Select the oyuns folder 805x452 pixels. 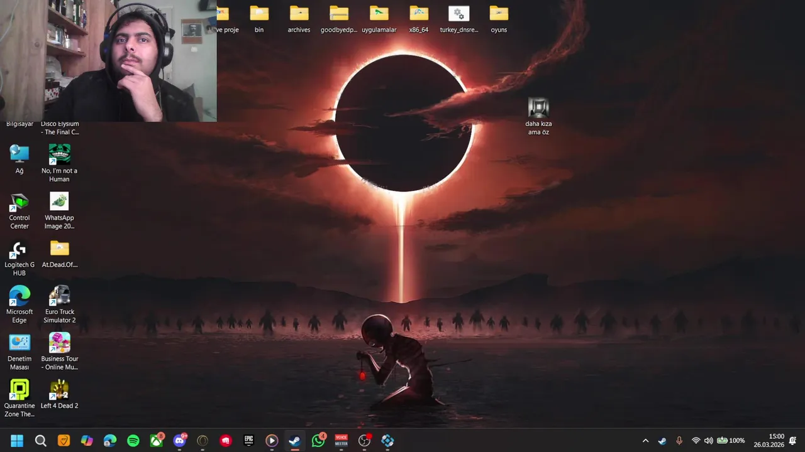499,19
